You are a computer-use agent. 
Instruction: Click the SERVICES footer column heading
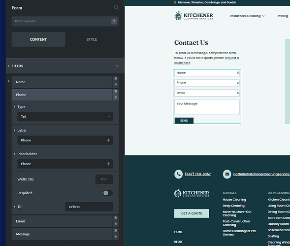click(x=229, y=193)
